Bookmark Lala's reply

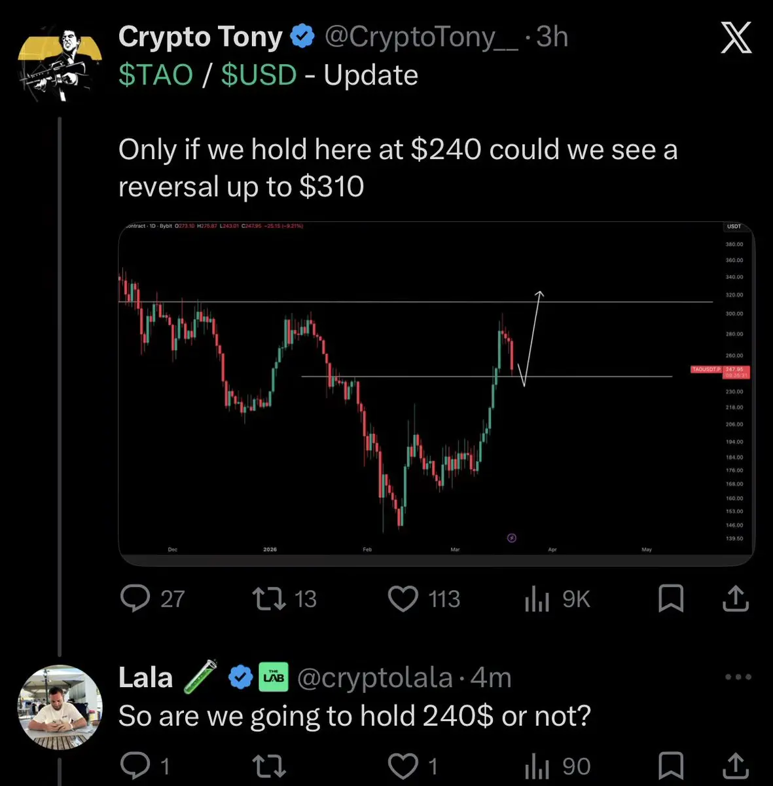tap(671, 766)
